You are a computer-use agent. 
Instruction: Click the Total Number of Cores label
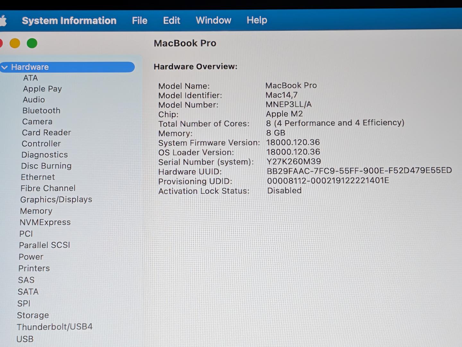204,124
